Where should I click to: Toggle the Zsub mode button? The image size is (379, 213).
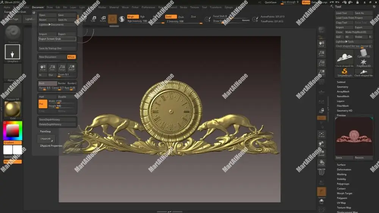[x=181, y=17]
